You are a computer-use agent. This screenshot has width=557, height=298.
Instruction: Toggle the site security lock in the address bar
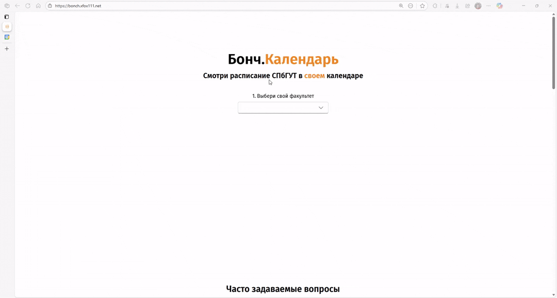click(x=50, y=6)
